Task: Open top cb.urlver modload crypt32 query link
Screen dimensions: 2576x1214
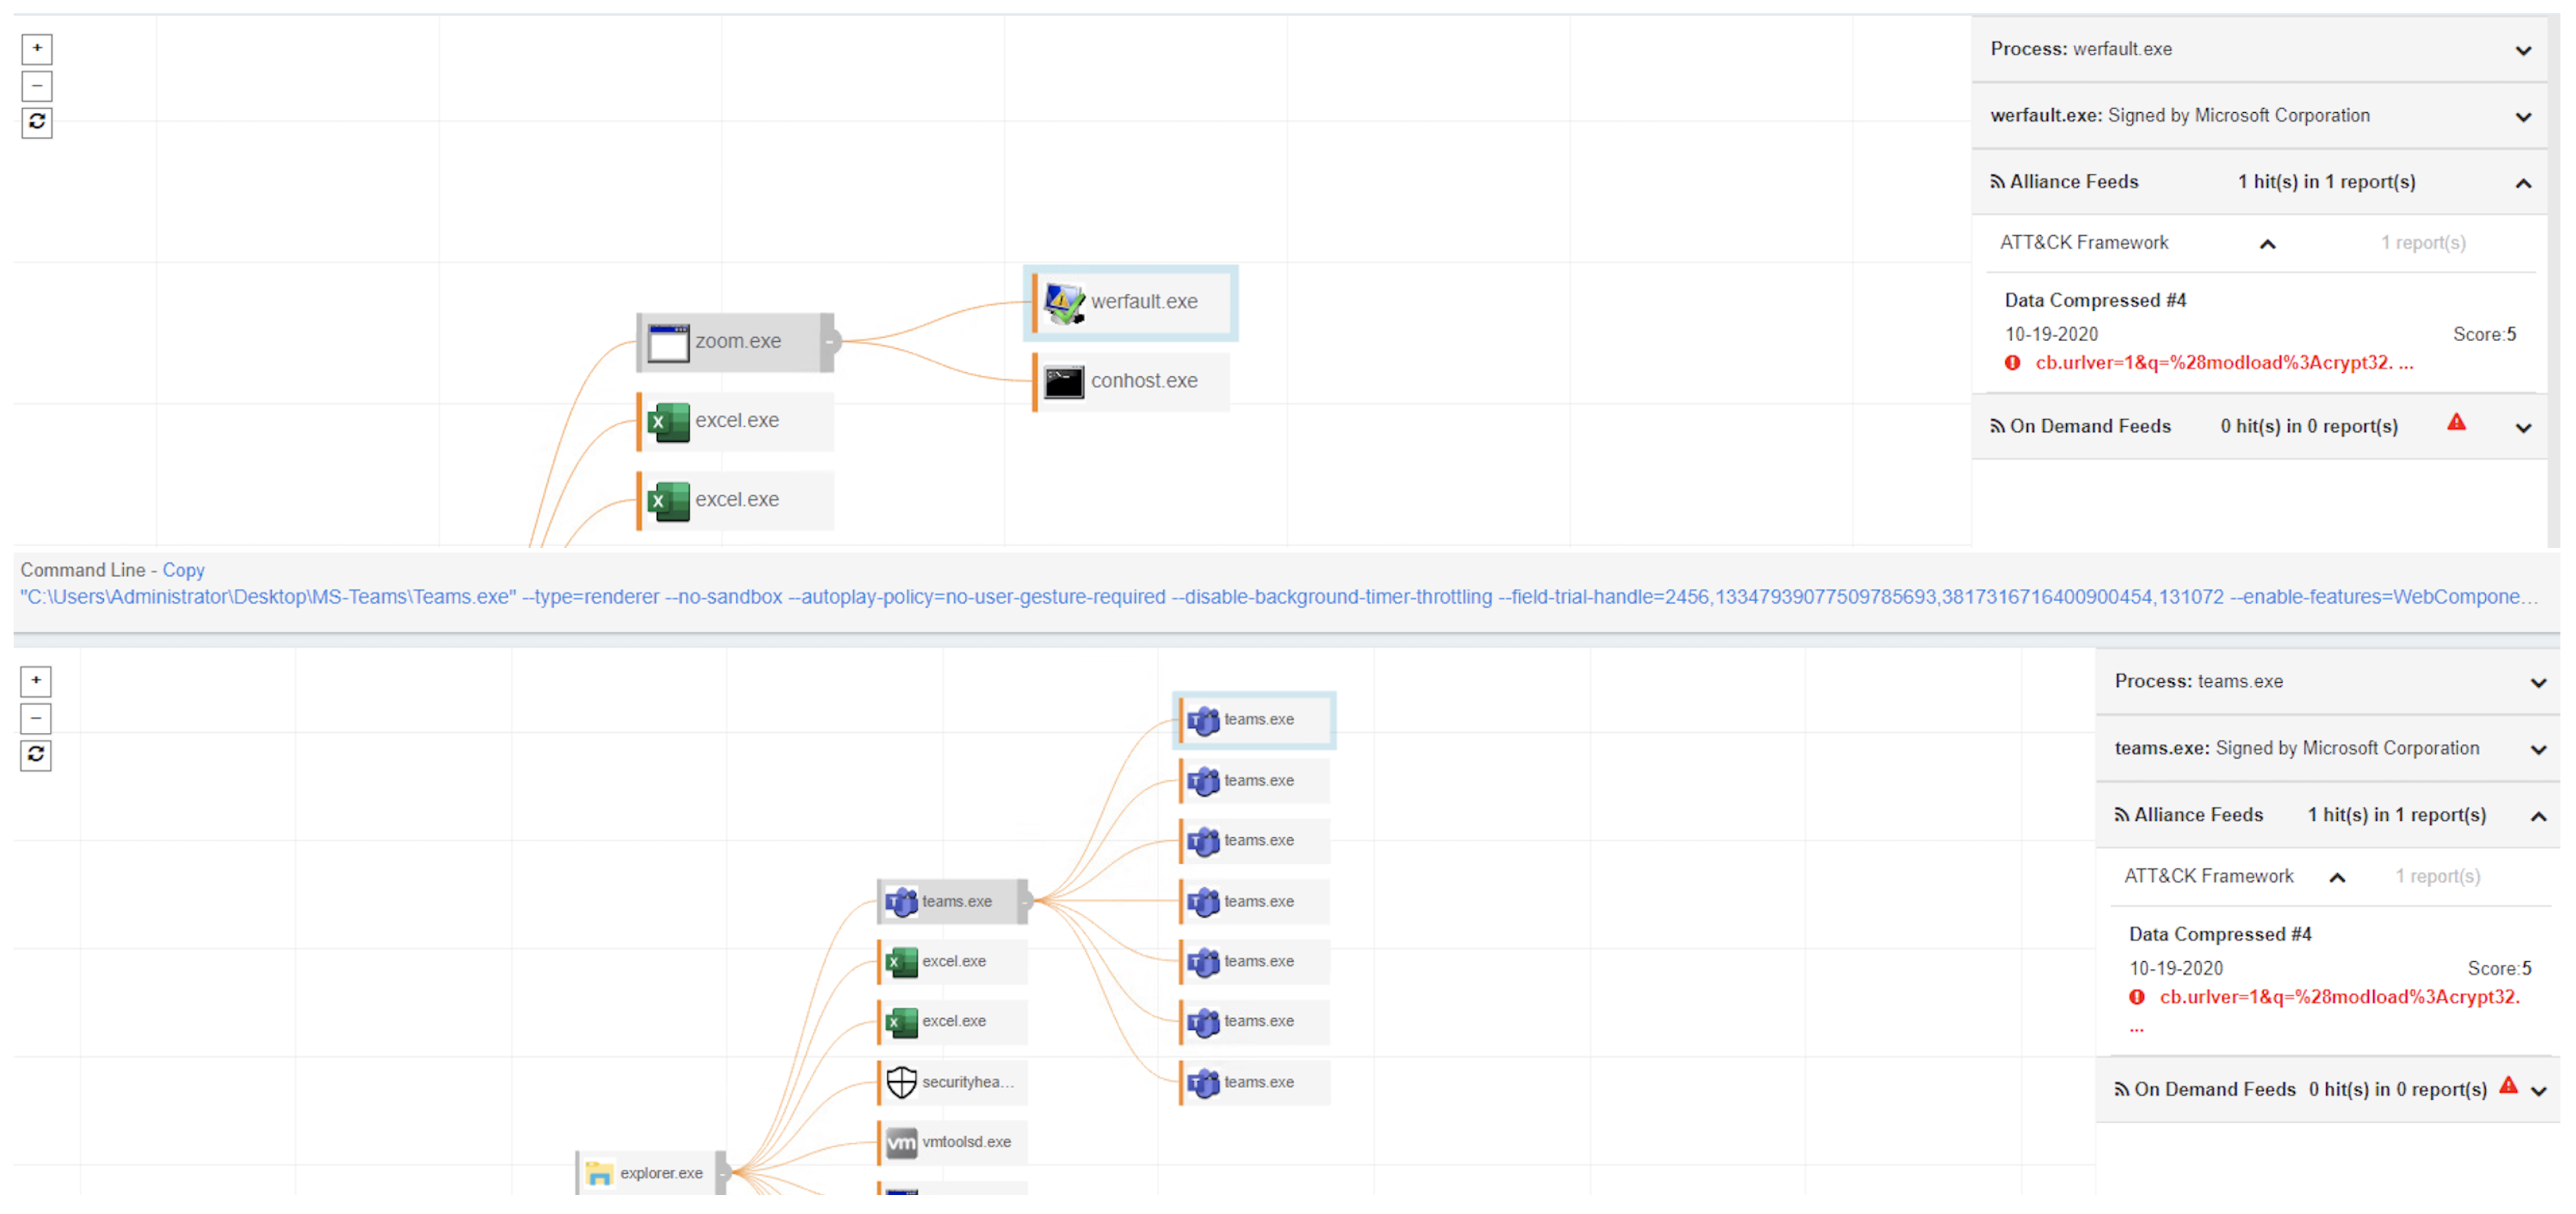Action: 2223,363
